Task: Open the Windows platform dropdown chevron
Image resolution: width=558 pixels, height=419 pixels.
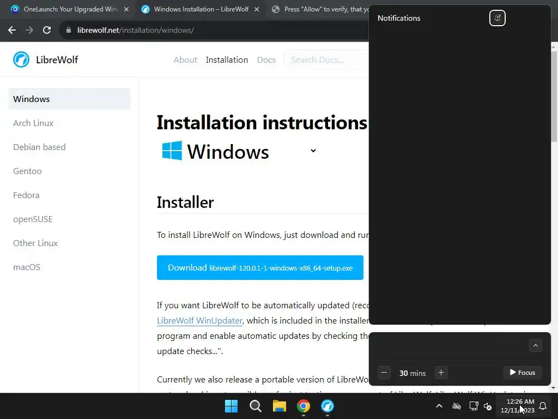Action: point(313,151)
